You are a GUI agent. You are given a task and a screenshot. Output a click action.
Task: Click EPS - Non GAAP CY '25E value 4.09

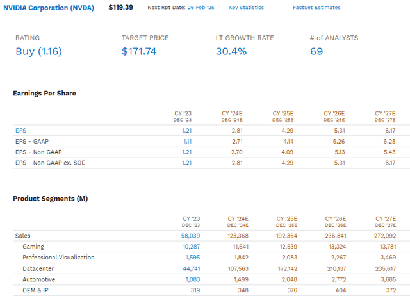(288, 152)
